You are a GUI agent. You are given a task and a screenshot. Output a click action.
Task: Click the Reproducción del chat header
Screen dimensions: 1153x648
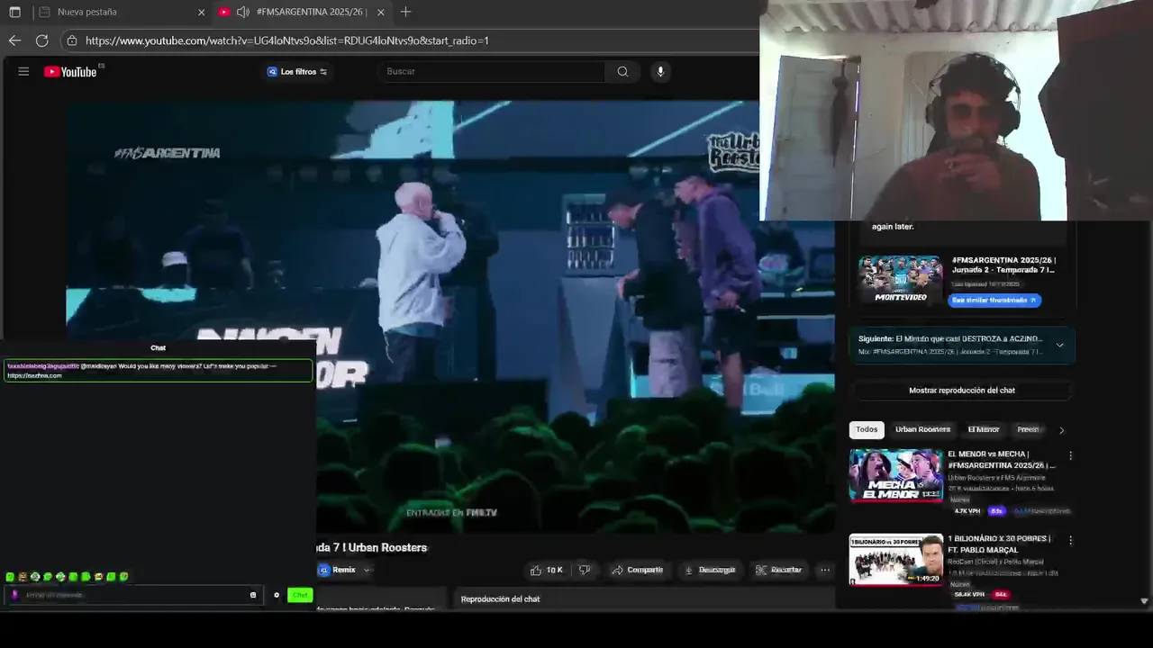pyautogui.click(x=500, y=599)
